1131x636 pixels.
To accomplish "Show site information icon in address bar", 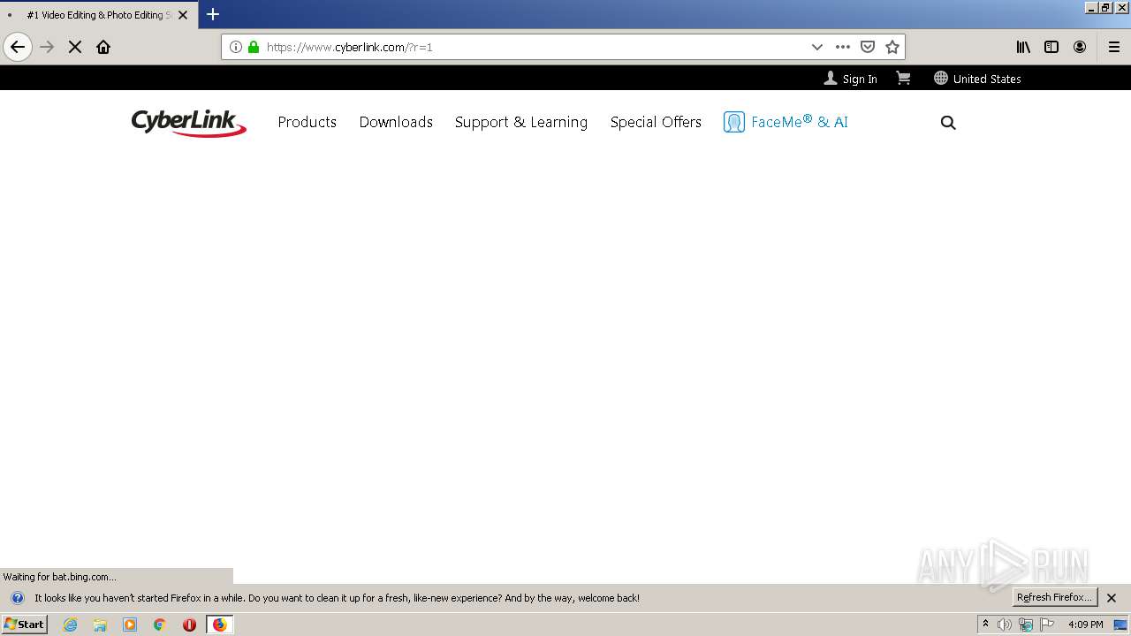I will click(236, 47).
